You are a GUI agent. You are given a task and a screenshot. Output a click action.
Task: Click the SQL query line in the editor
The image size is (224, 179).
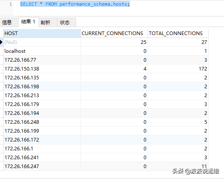[75, 4]
